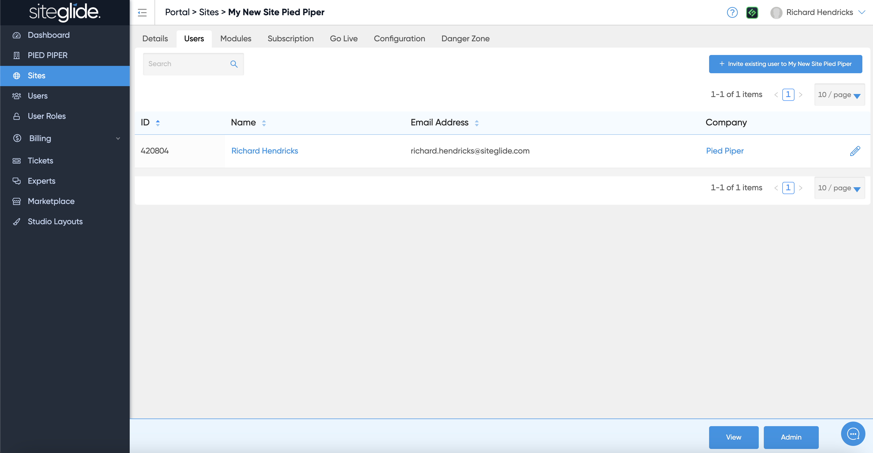Collapse the sidebar with the menu-fold icon
873x453 pixels.
pos(142,13)
